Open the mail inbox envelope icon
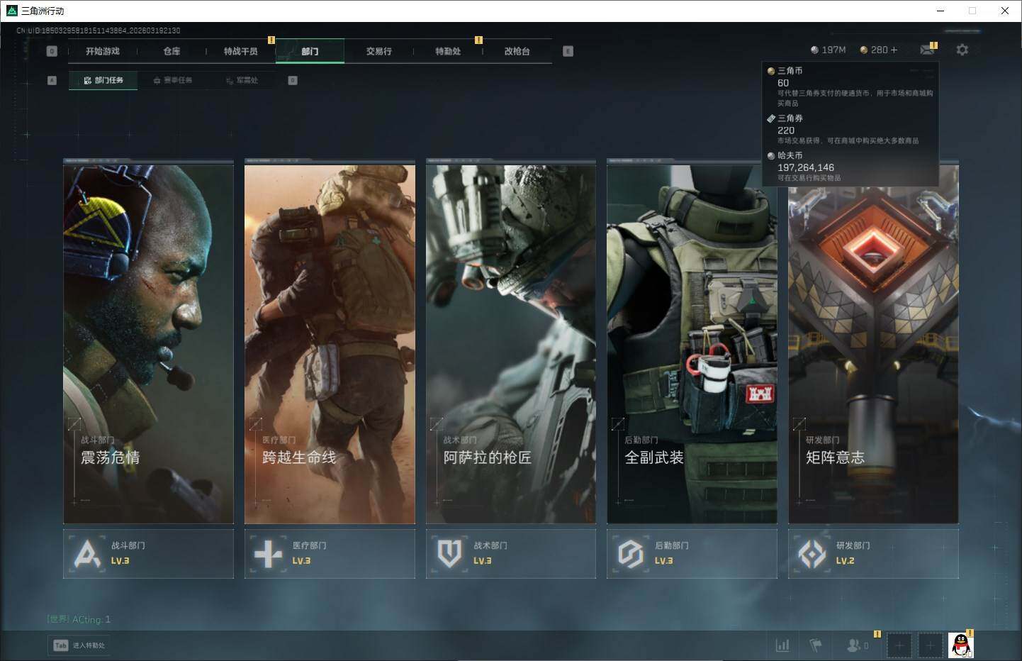 pyautogui.click(x=926, y=50)
